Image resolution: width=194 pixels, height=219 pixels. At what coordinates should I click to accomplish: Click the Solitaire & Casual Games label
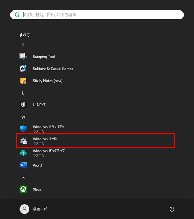pyautogui.click(x=53, y=69)
